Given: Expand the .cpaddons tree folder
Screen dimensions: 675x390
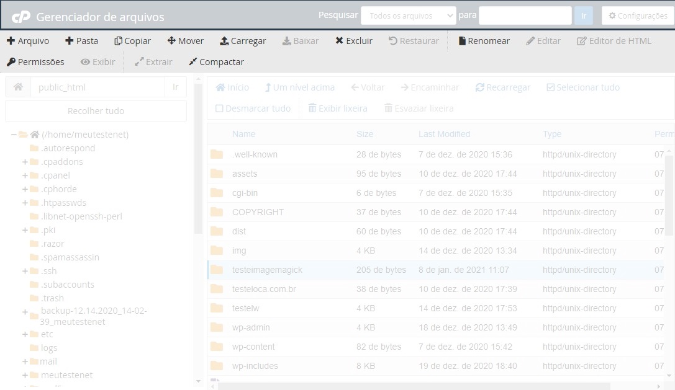Looking at the screenshot, I should tap(25, 162).
